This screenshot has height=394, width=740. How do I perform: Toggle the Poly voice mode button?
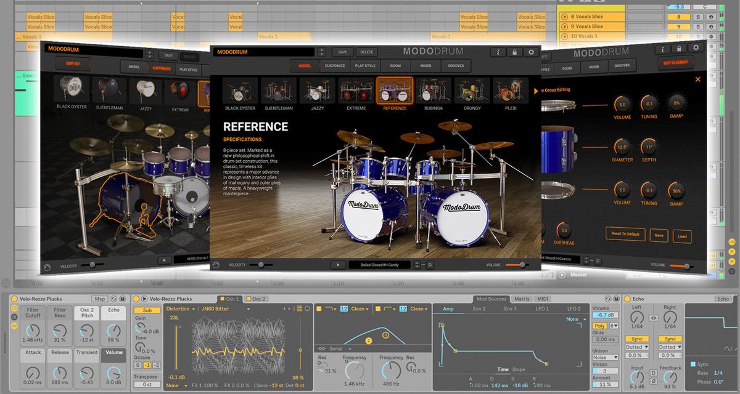click(599, 326)
